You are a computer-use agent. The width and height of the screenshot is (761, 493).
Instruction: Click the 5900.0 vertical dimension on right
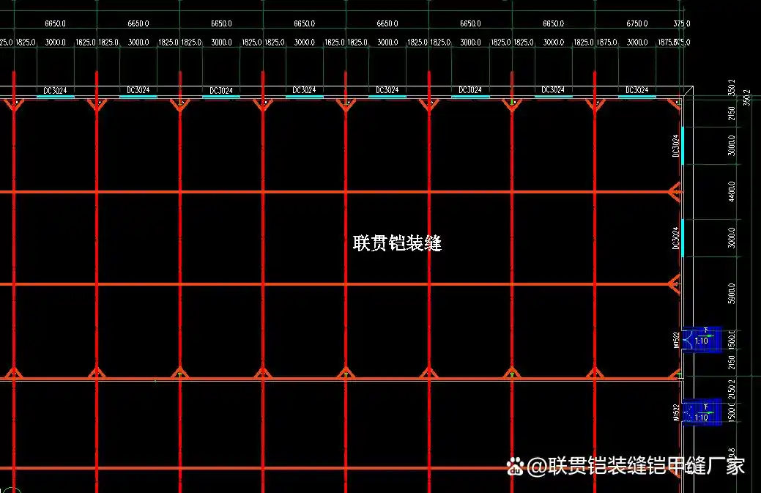[x=731, y=293]
